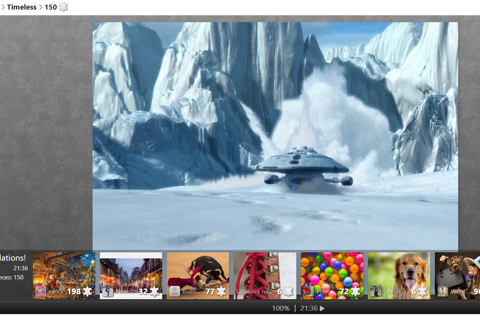The height and width of the screenshot is (316, 480).
Task: Click the 72 piece-count icon
Action: [x=356, y=292]
